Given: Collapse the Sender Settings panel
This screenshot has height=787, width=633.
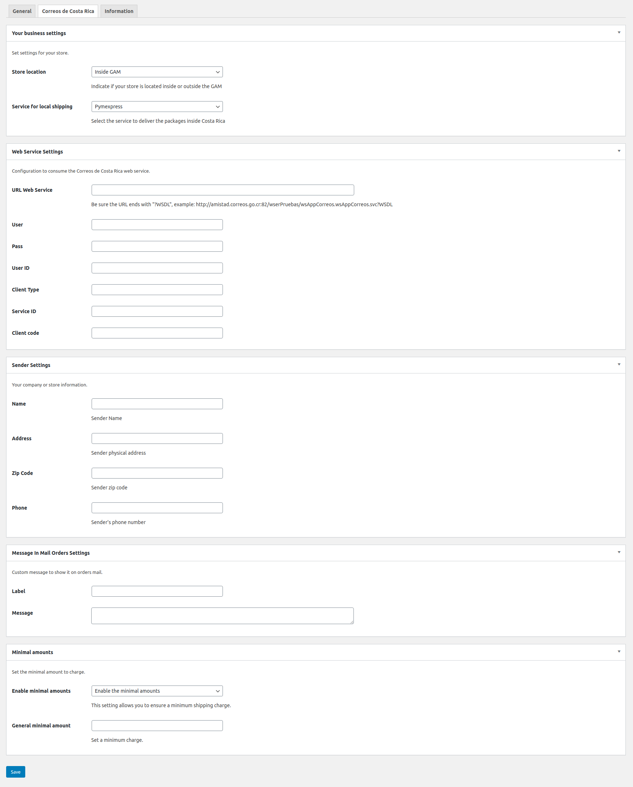Looking at the screenshot, I should pos(619,365).
